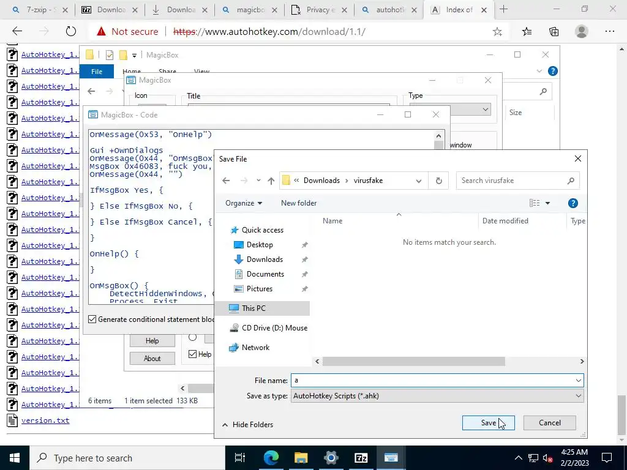The width and height of the screenshot is (627, 470).
Task: Click the blue help icon in Save dialog
Action: [x=573, y=203]
